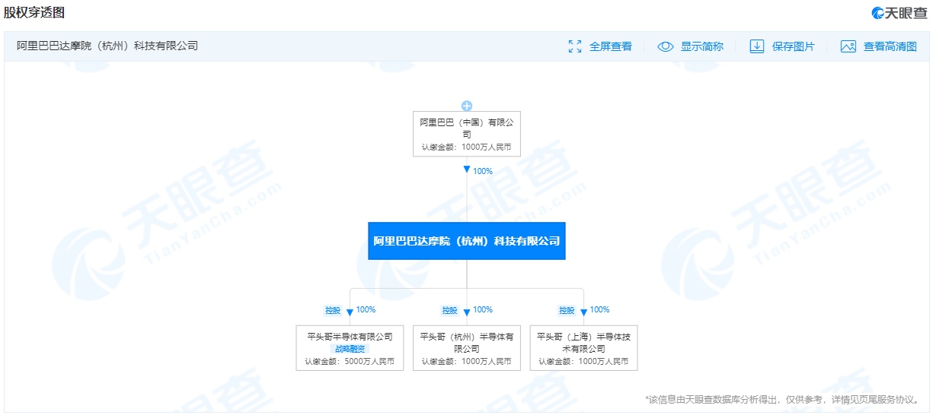Click the central blue 阿里巴巴达摩院 company node
936x415 pixels.
click(x=467, y=241)
